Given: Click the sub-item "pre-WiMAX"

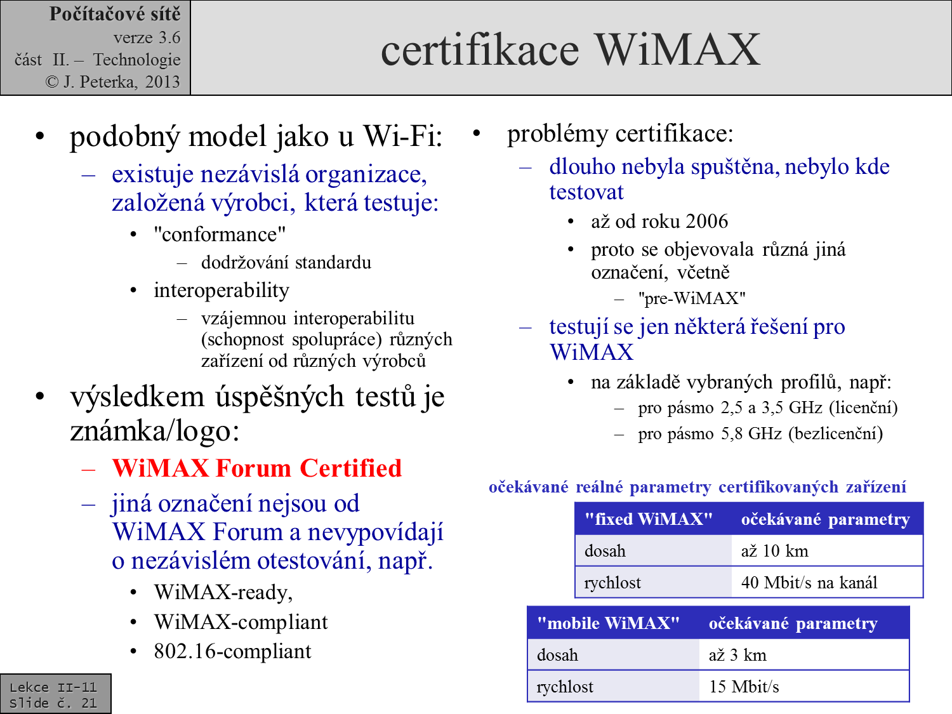Looking at the screenshot, I should click(x=692, y=298).
